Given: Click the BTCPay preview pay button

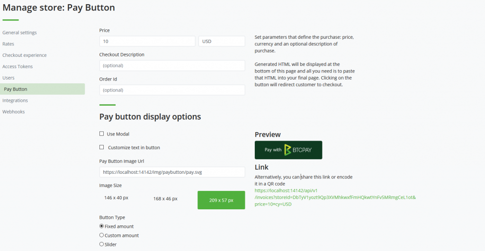Looking at the screenshot, I should pos(288,150).
